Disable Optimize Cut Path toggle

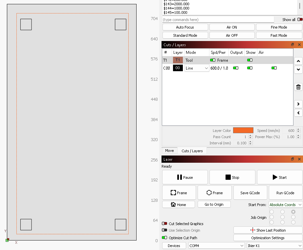(164, 238)
